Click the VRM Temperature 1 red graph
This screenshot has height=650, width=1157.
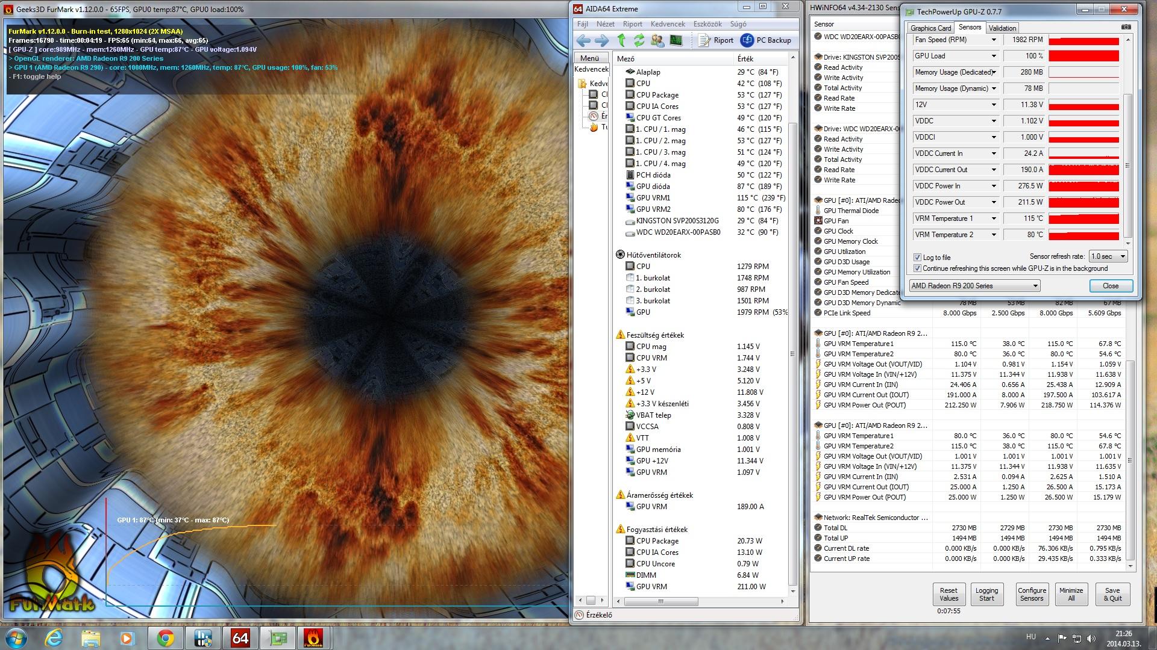click(x=1083, y=218)
